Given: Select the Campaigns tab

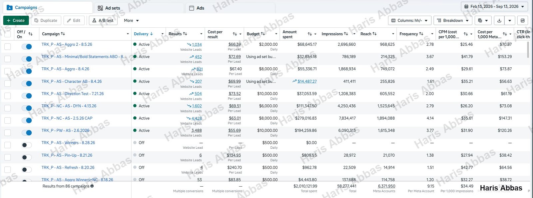Looking at the screenshot, I should tap(47, 7).
